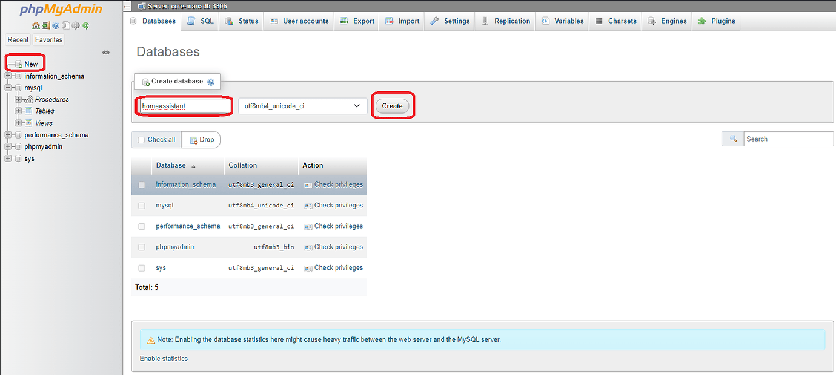Click the link toggle icon on the sidebar edge
Image resolution: width=836 pixels, height=375 pixels.
(106, 52)
